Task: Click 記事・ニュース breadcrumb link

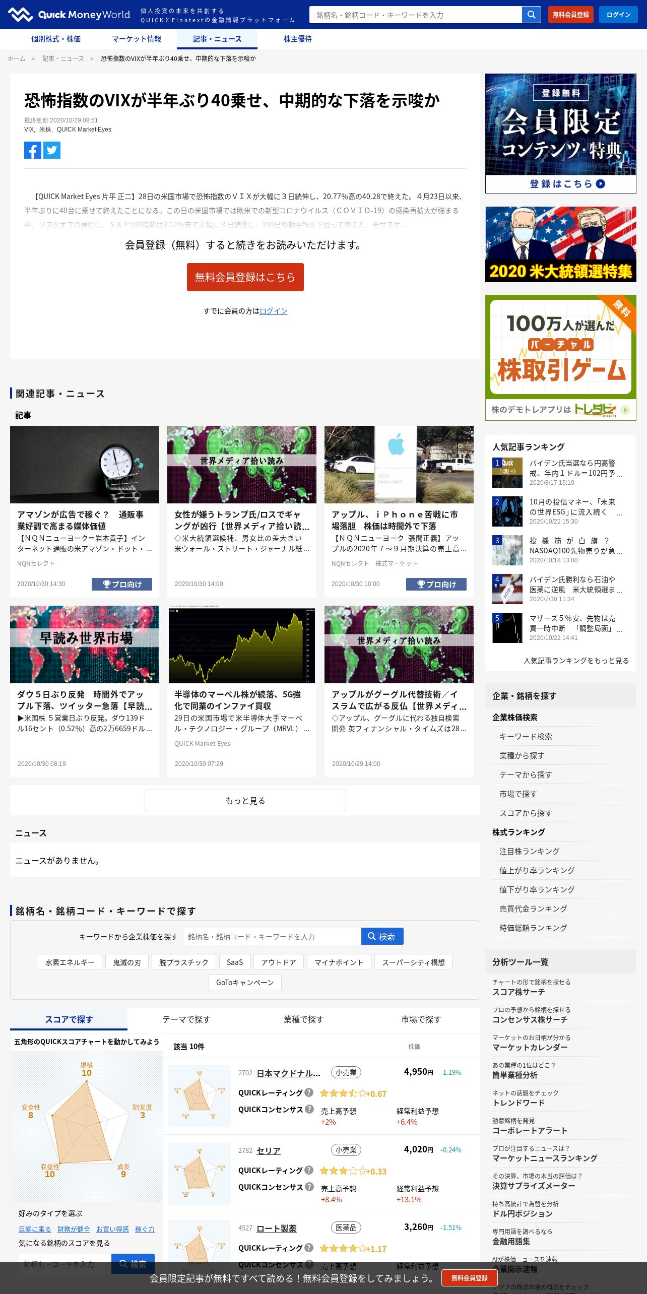Action: click(63, 58)
